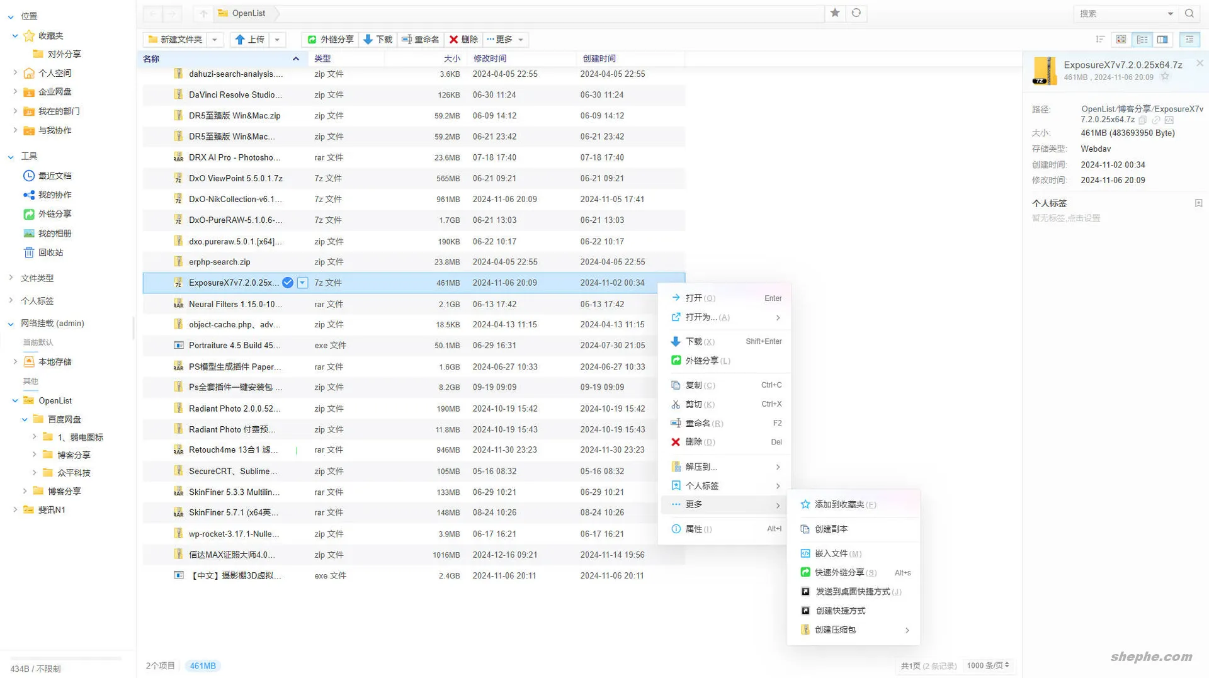Collapse the 百度网盘 tree node
This screenshot has height=678, width=1209.
point(25,419)
